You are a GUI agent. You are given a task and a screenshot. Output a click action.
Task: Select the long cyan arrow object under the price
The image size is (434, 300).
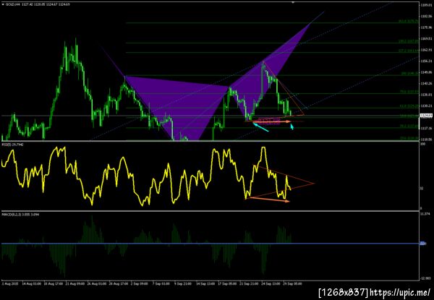pos(260,127)
